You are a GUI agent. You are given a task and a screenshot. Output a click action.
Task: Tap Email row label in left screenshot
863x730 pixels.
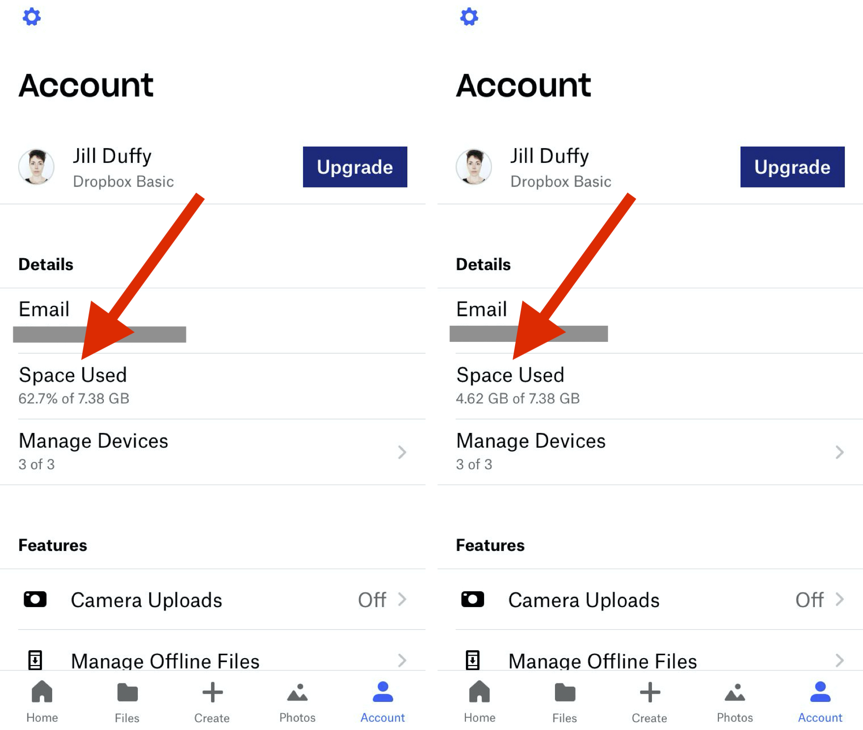pyautogui.click(x=44, y=309)
